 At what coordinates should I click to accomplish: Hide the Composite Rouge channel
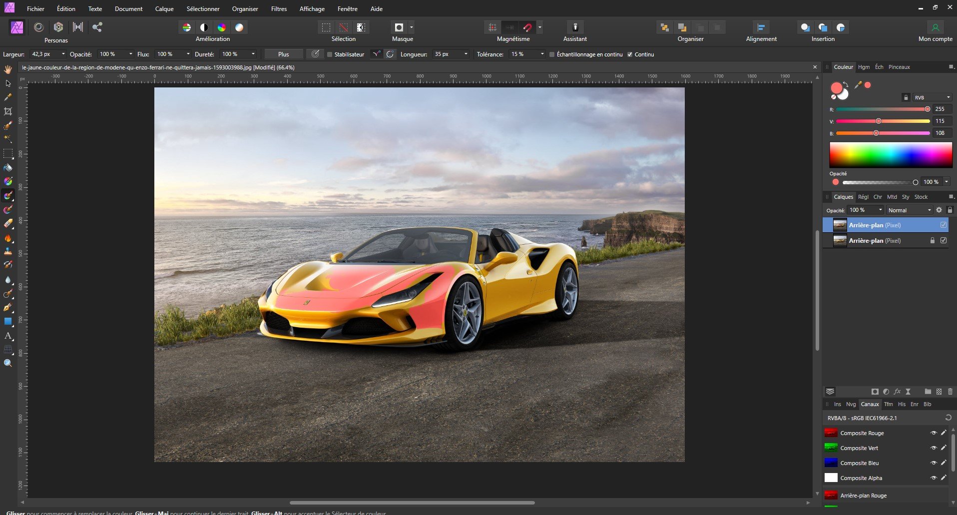[934, 433]
